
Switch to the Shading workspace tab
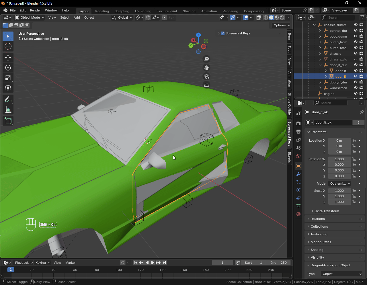point(189,11)
